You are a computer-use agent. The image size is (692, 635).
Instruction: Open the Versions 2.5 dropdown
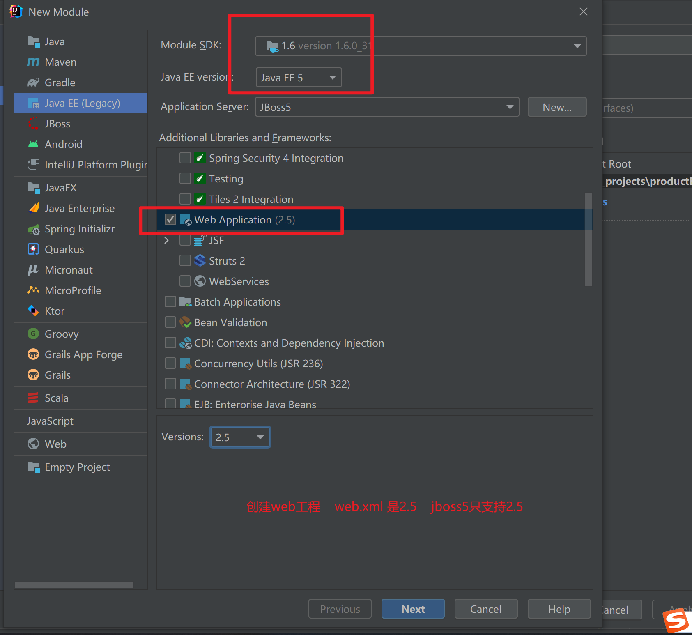[x=240, y=437]
